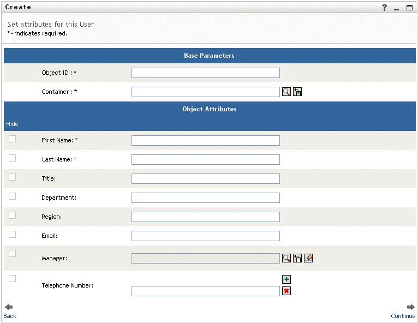The width and height of the screenshot is (418, 323).
Task: Click the Continue link
Action: coord(403,316)
